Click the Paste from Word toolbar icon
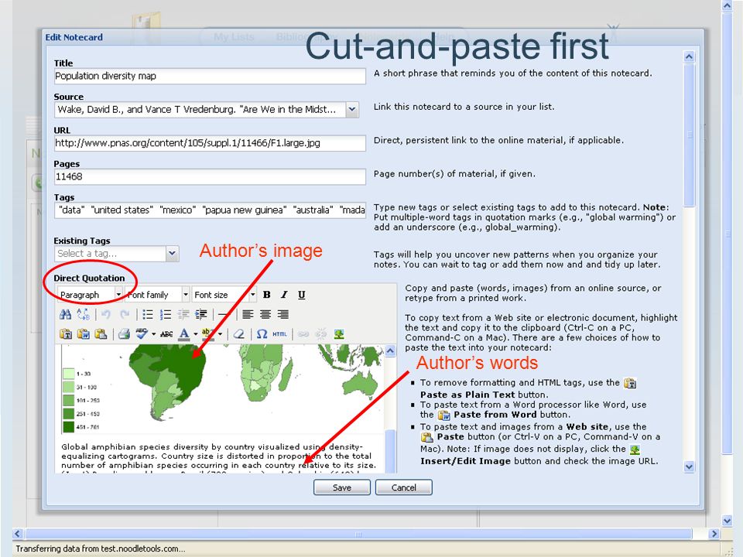743x557 pixels. pos(84,334)
